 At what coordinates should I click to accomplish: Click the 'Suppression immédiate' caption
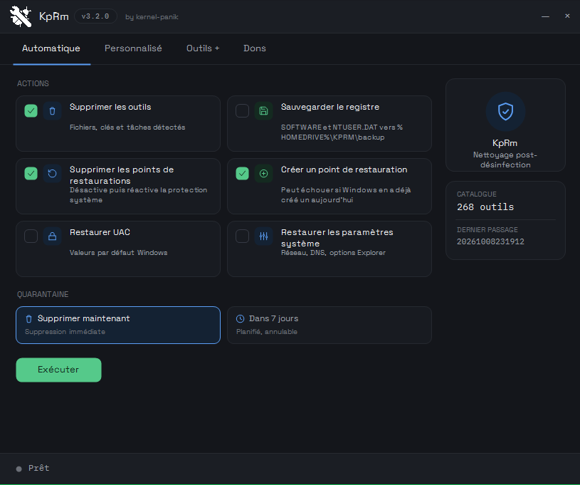tap(65, 332)
